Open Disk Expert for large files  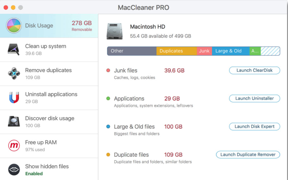[254, 126]
